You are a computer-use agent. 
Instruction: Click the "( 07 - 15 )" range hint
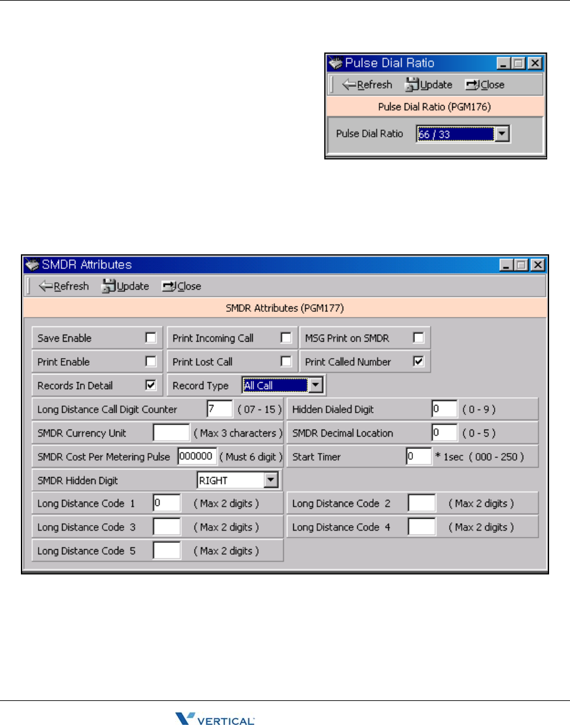259,410
